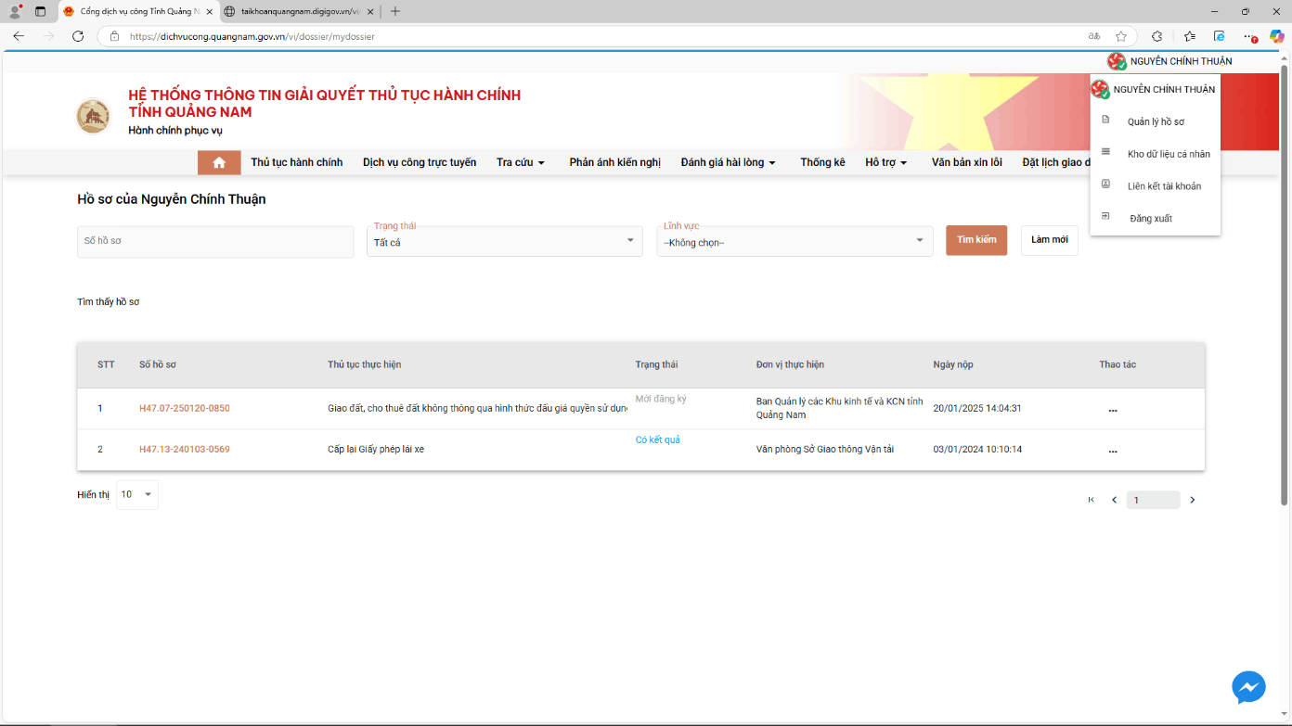
Task: Click the Làm mới reset button
Action: click(1049, 240)
